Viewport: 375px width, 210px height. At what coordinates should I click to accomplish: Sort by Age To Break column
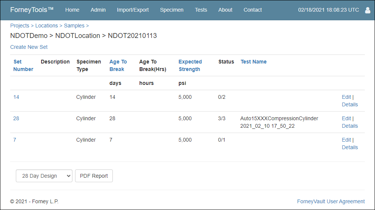pos(118,65)
